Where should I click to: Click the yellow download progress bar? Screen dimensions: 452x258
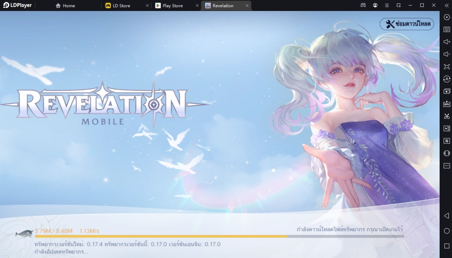click(219, 236)
